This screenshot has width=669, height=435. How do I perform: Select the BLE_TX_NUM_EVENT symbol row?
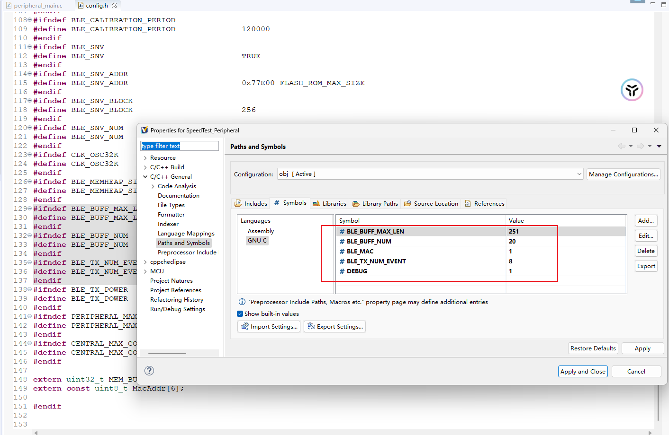click(x=481, y=261)
